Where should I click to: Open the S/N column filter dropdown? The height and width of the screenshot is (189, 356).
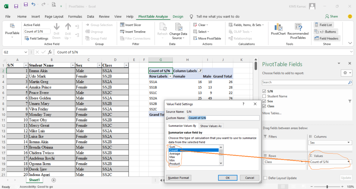click(x=26, y=65)
